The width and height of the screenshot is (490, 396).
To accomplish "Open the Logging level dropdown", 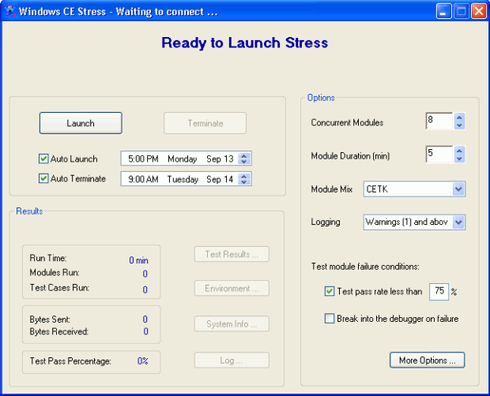I will [x=458, y=222].
